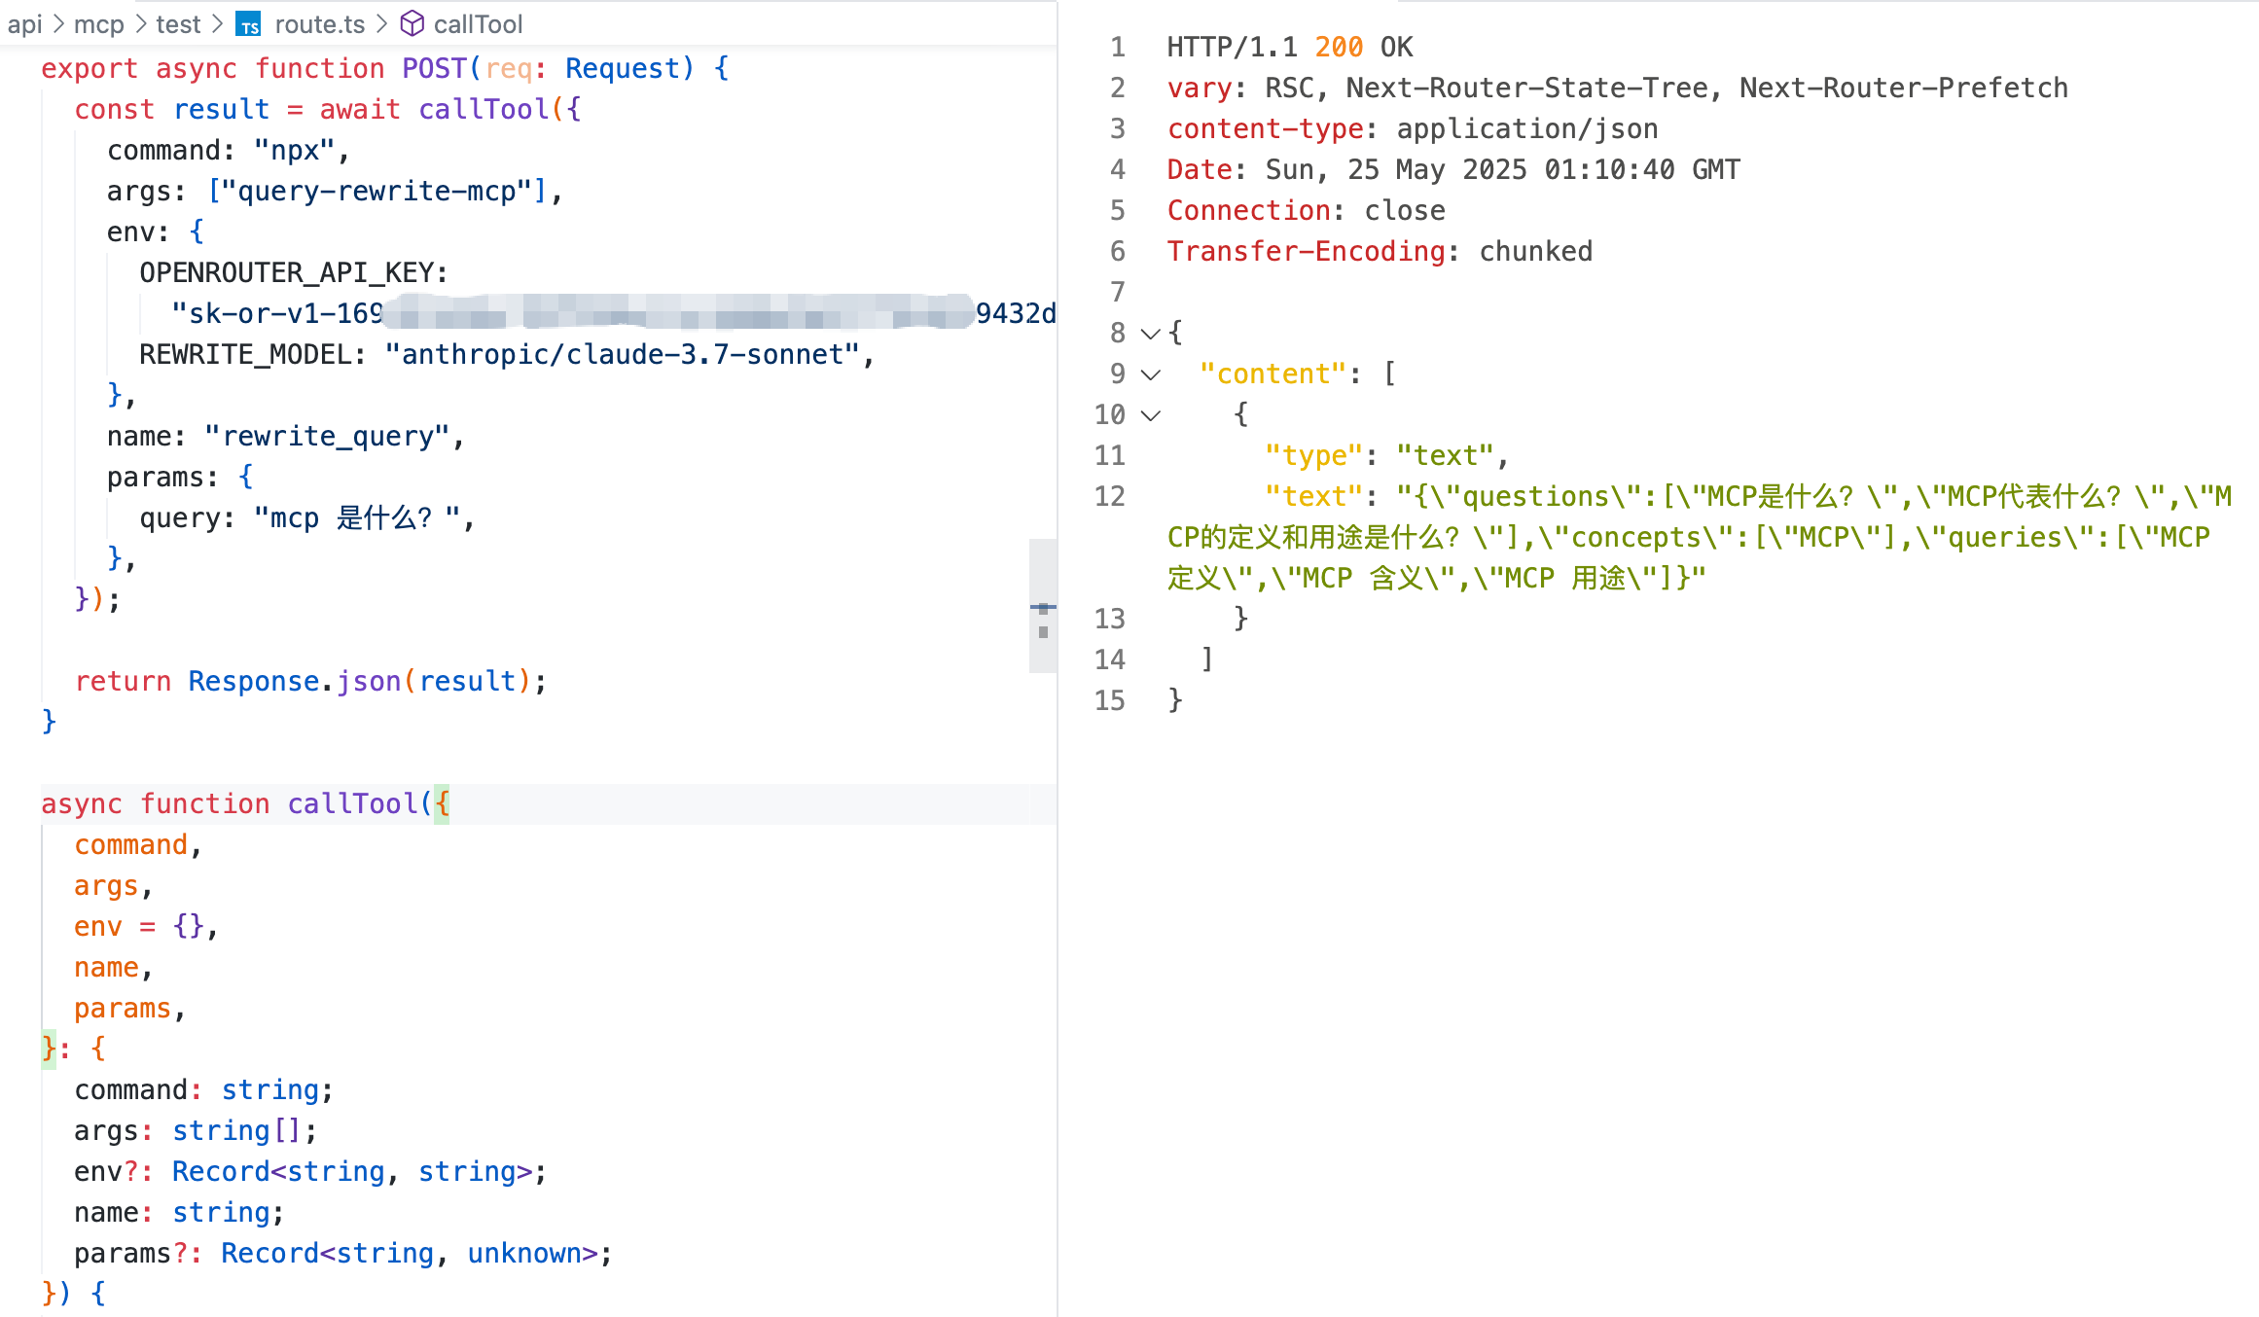Click the content-type header name
This screenshot has height=1317, width=2259.
pyautogui.click(x=1265, y=128)
